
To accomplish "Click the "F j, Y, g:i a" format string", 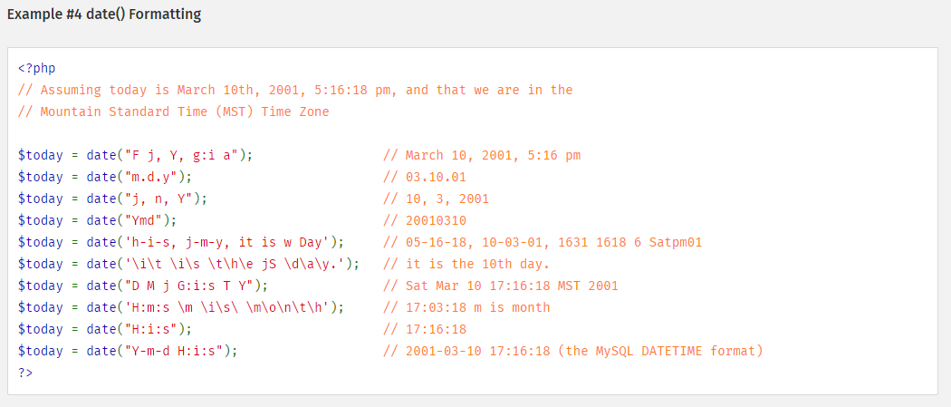I will (x=181, y=155).
